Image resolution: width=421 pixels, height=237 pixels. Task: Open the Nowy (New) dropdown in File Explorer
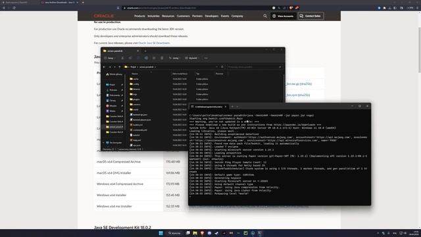click(110, 58)
